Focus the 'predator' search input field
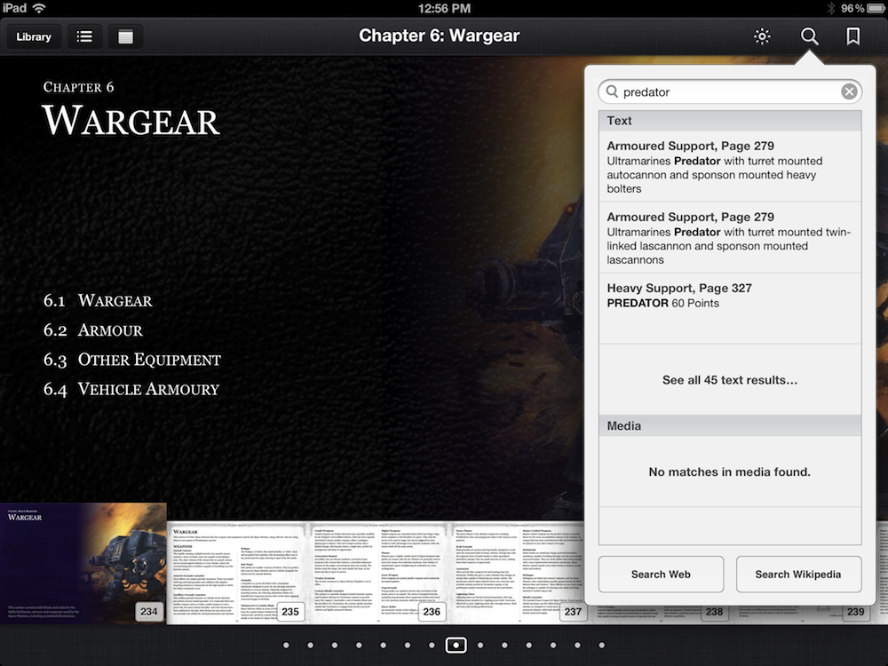 tap(729, 91)
